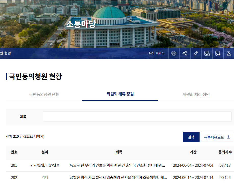Open the API · 서비스 menu
The image size is (234, 183).
156,53
